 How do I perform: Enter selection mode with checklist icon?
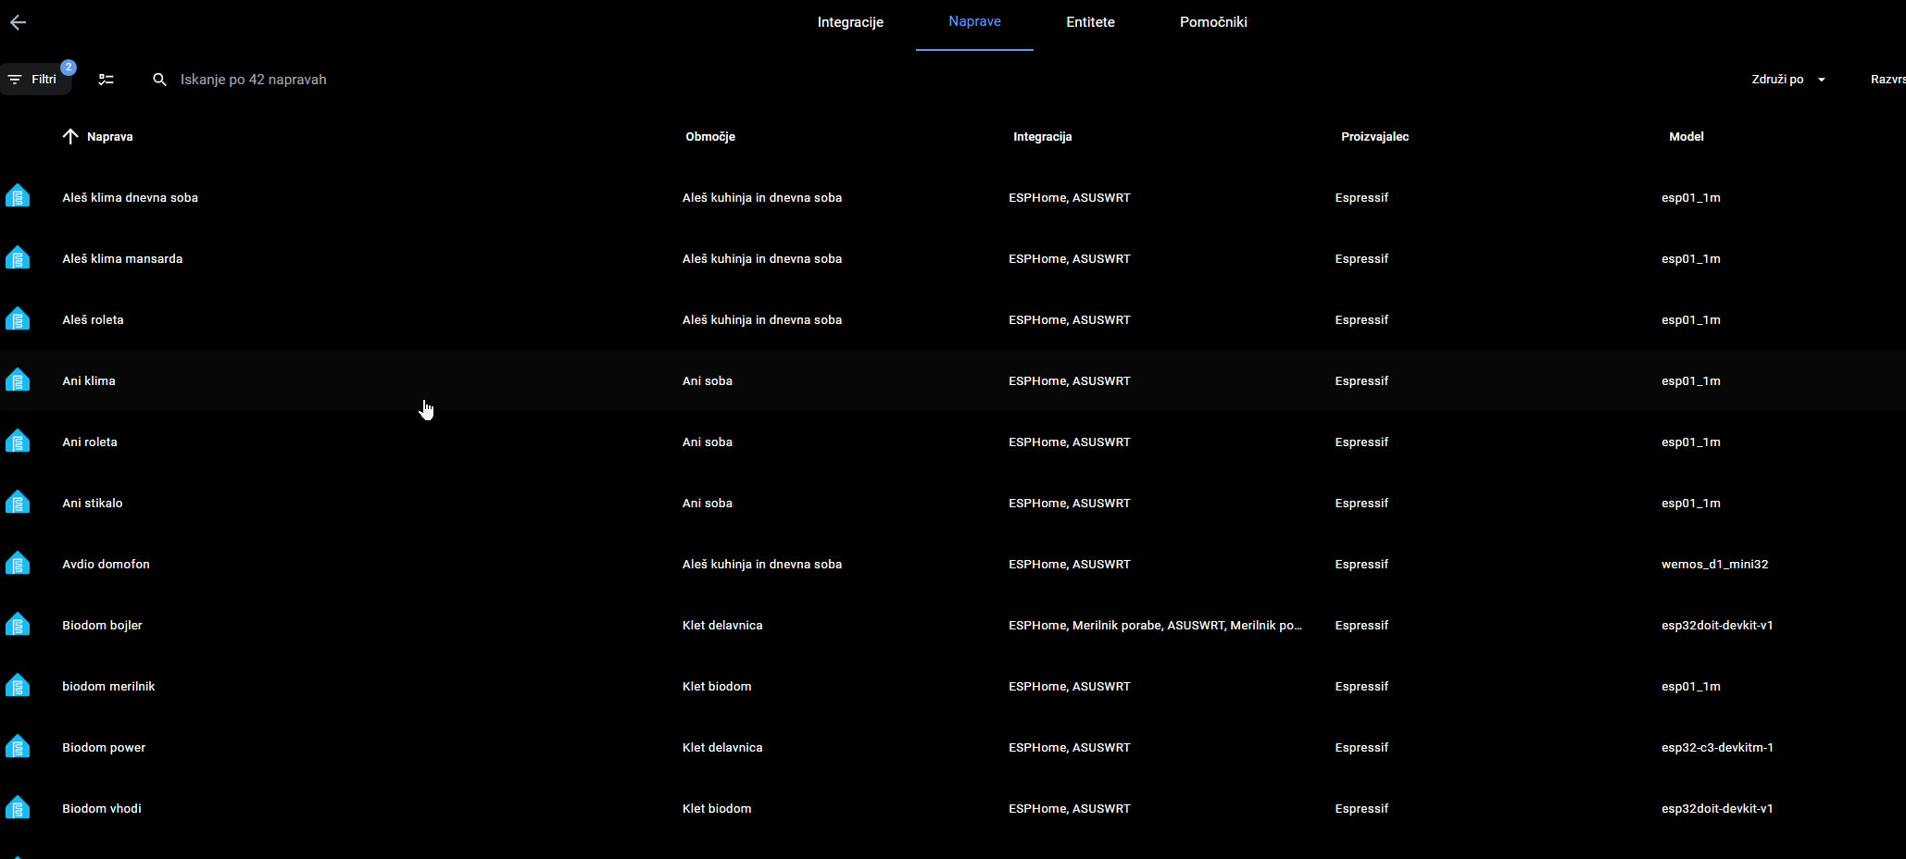click(107, 80)
